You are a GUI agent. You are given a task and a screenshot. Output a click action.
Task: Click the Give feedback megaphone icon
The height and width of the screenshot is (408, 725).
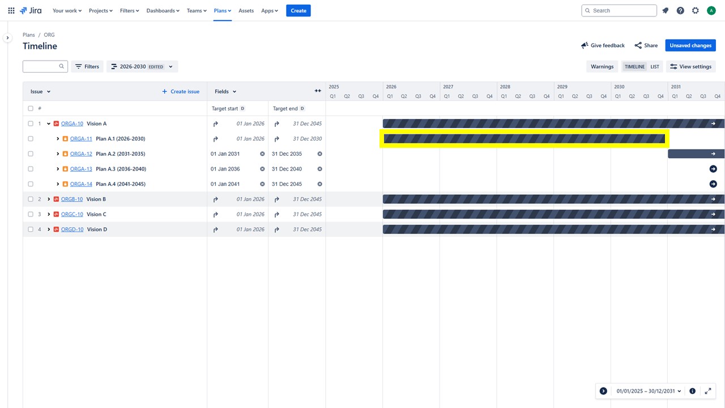(x=585, y=45)
